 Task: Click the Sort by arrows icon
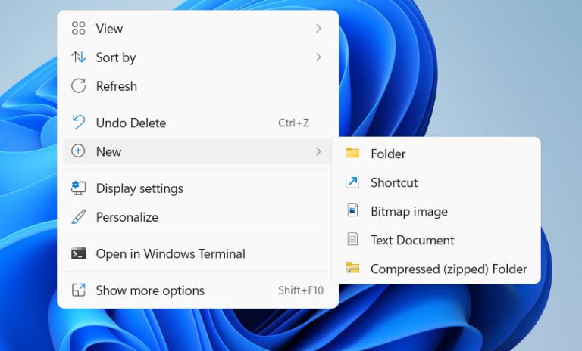point(78,57)
